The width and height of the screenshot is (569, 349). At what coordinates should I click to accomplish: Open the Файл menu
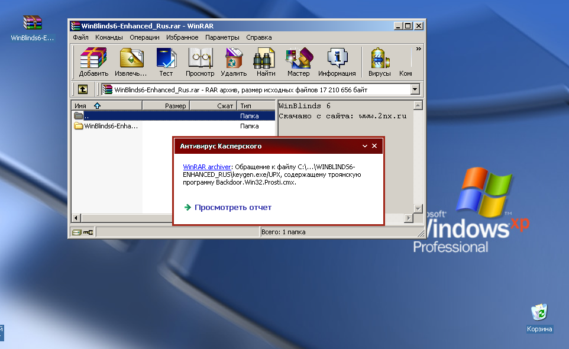point(80,37)
